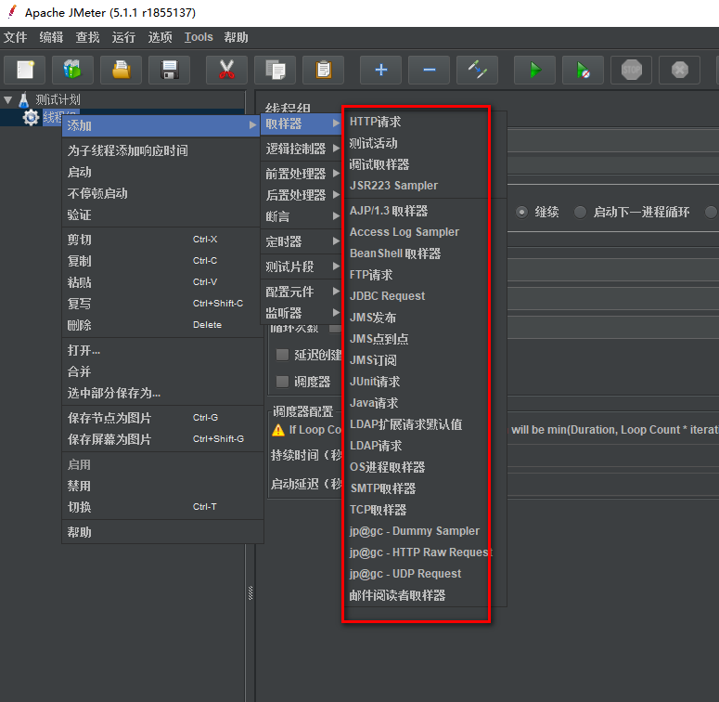Expand the 监听器 submenu
Viewport: 719px width, 702px height.
click(x=301, y=313)
